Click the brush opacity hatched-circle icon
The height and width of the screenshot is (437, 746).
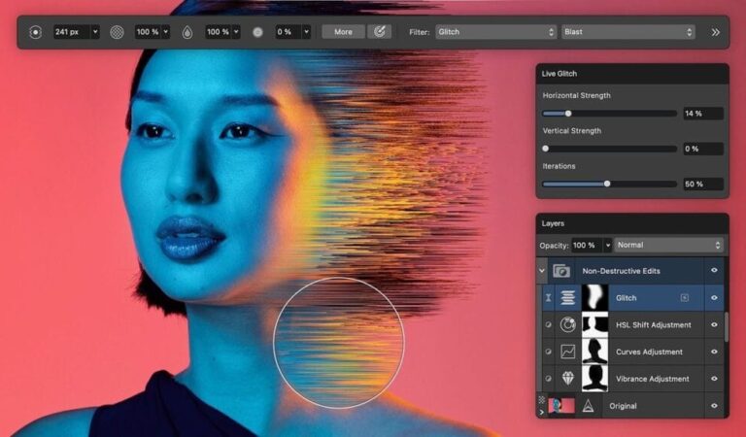pyautogui.click(x=117, y=32)
